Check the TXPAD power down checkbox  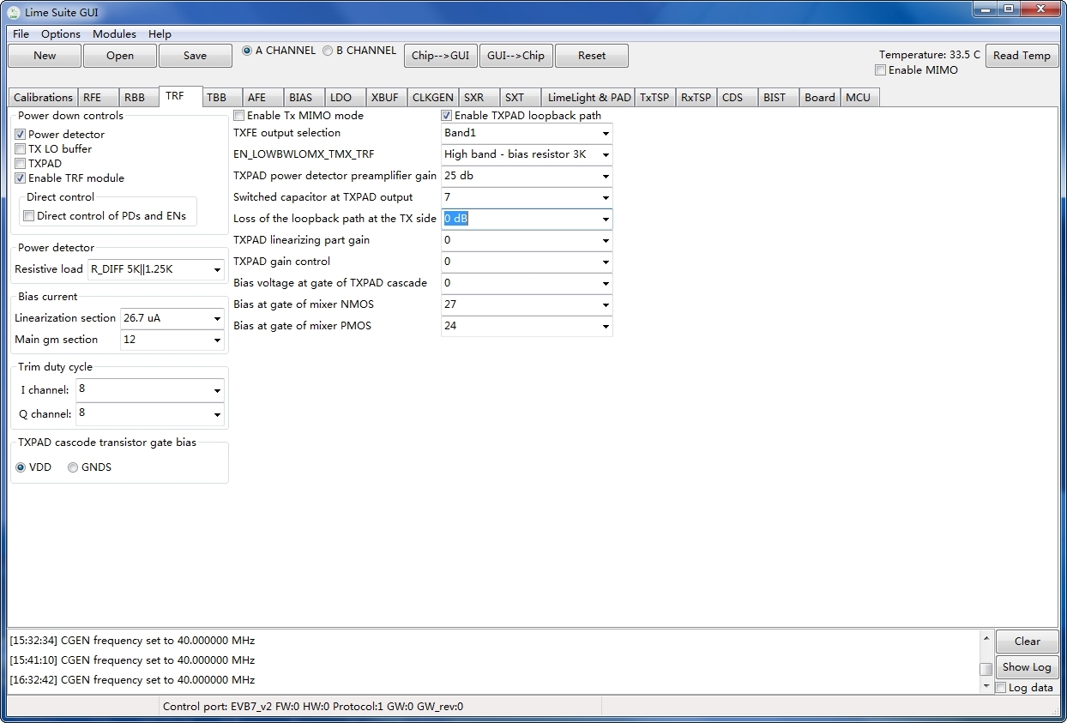click(21, 164)
